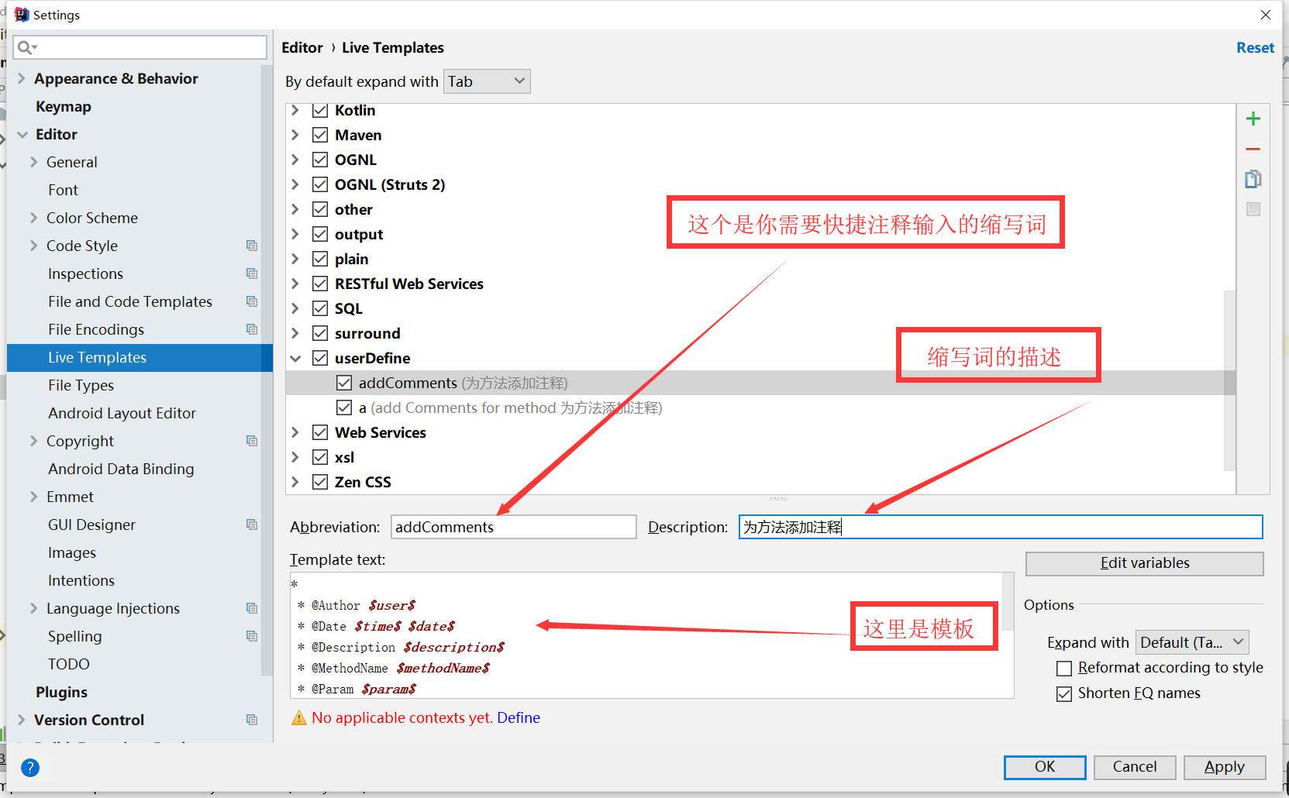Open the Intentions settings page

(81, 581)
